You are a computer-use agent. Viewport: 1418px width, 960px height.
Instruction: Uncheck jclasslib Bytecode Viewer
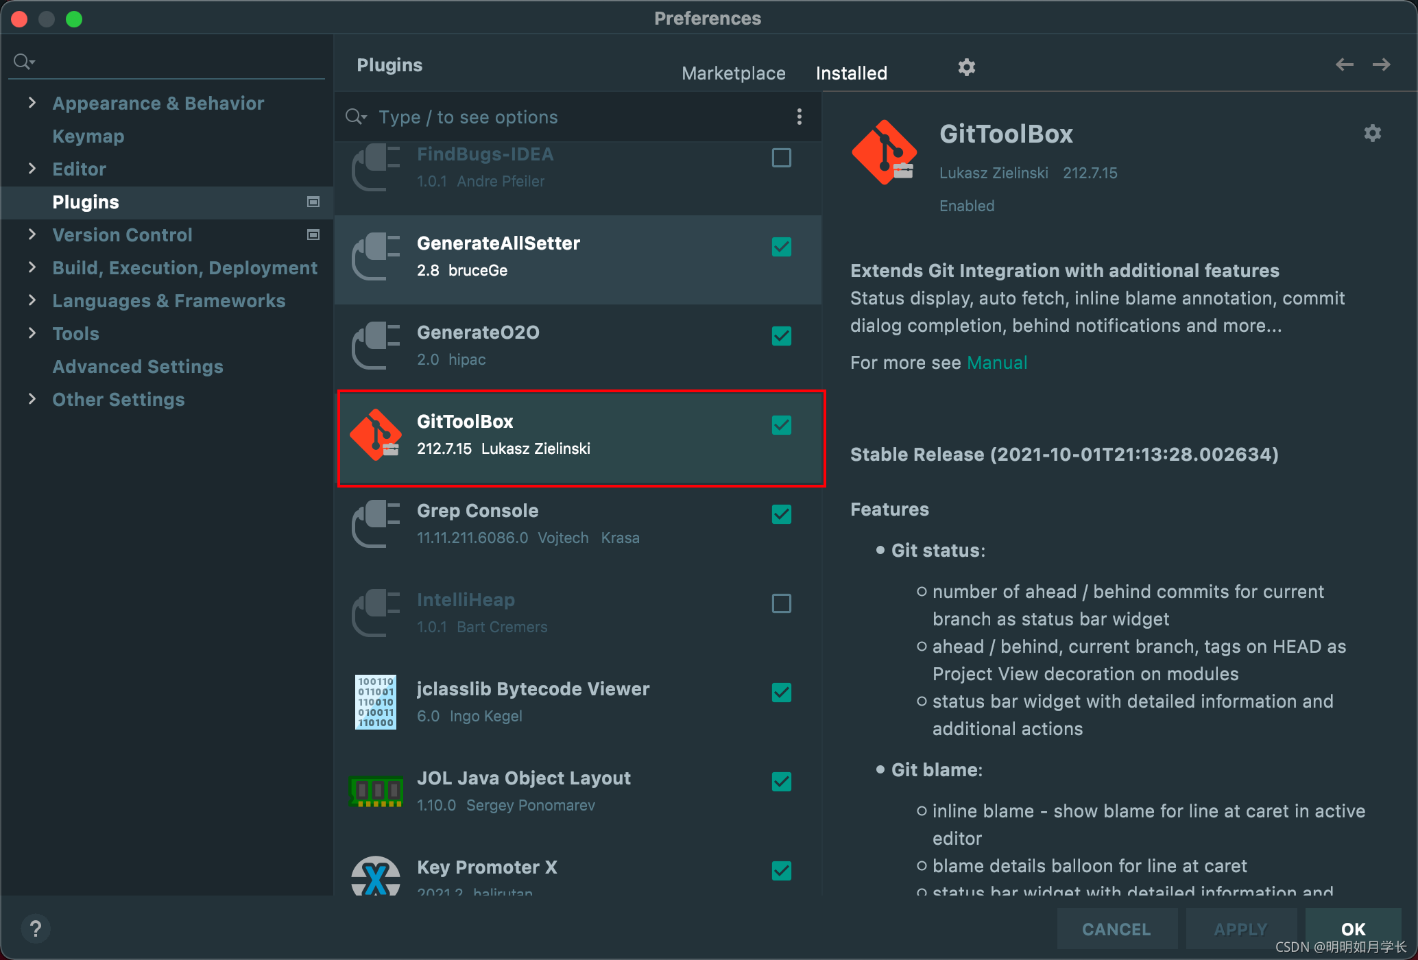point(782,693)
